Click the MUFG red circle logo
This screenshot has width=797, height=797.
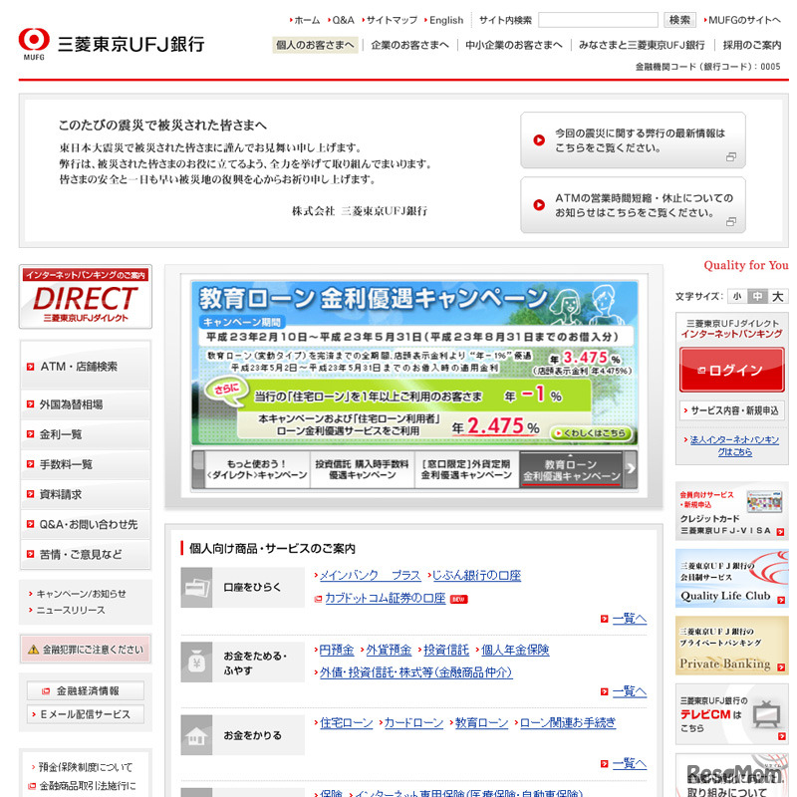[x=34, y=40]
